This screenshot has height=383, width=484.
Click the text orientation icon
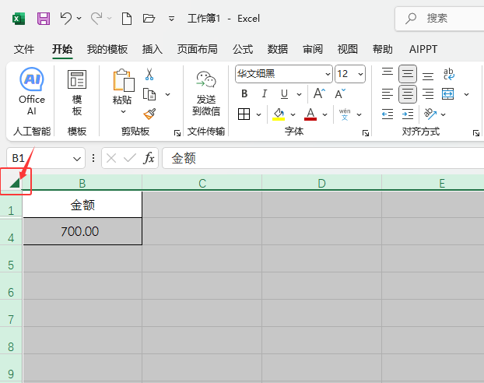coord(430,114)
